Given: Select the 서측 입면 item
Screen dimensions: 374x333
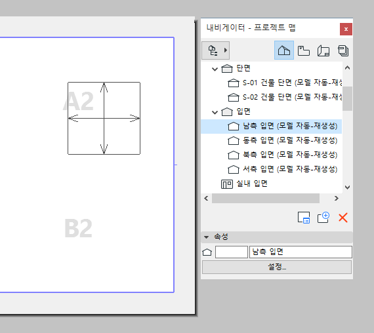Looking at the screenshot, I should (x=290, y=169).
